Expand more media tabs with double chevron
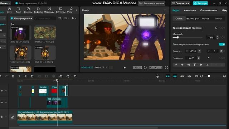The height and width of the screenshot is (129, 229). click(x=77, y=10)
